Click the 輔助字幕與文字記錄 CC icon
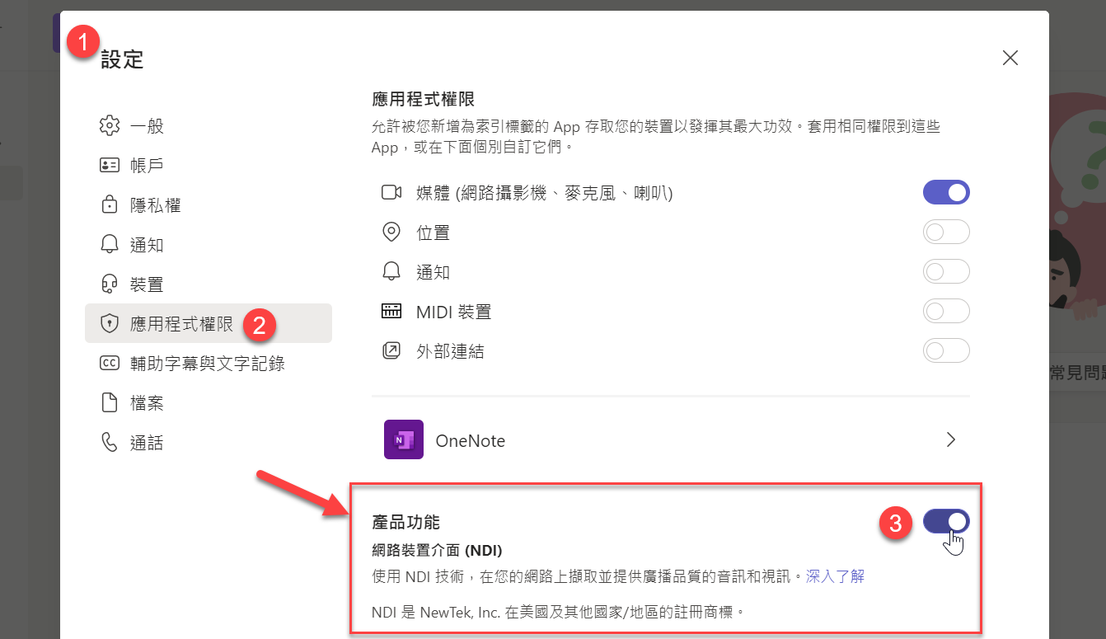 click(x=110, y=364)
